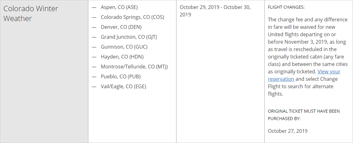Click on Gunnison, CO (GUC) entry
This screenshot has width=353, height=143.
(x=124, y=47)
